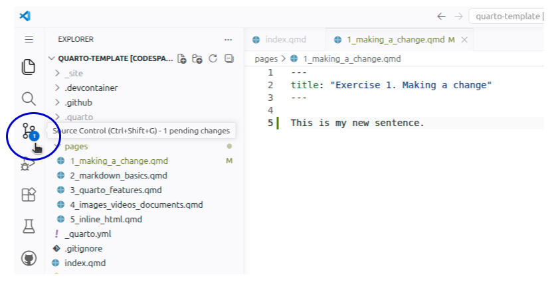
Task: Open 2_markdown_basics.qmd file
Action: pos(118,175)
